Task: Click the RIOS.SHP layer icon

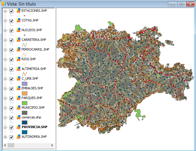Action: click(19, 59)
